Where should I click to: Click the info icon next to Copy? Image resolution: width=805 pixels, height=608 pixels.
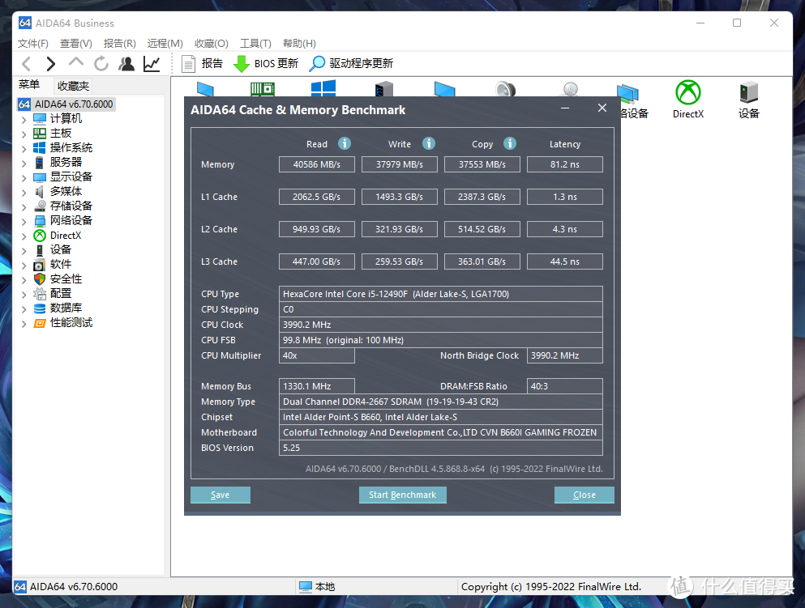(510, 143)
